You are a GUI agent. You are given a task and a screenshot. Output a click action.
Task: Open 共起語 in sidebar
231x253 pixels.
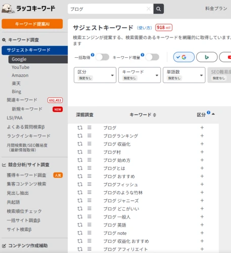point(13,202)
